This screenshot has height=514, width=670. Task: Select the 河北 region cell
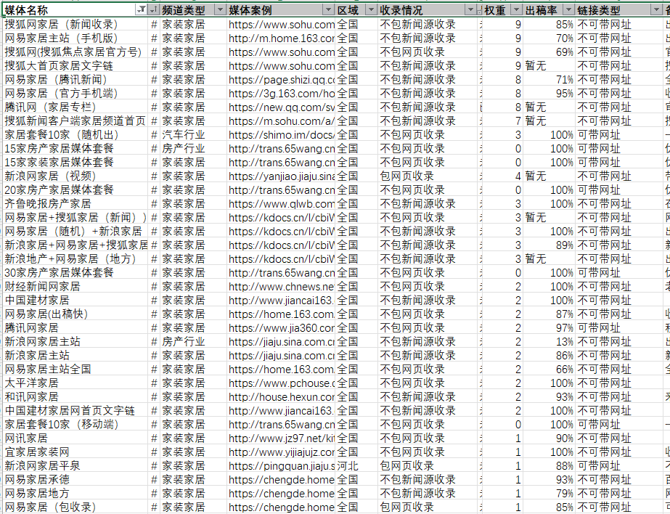[348, 466]
